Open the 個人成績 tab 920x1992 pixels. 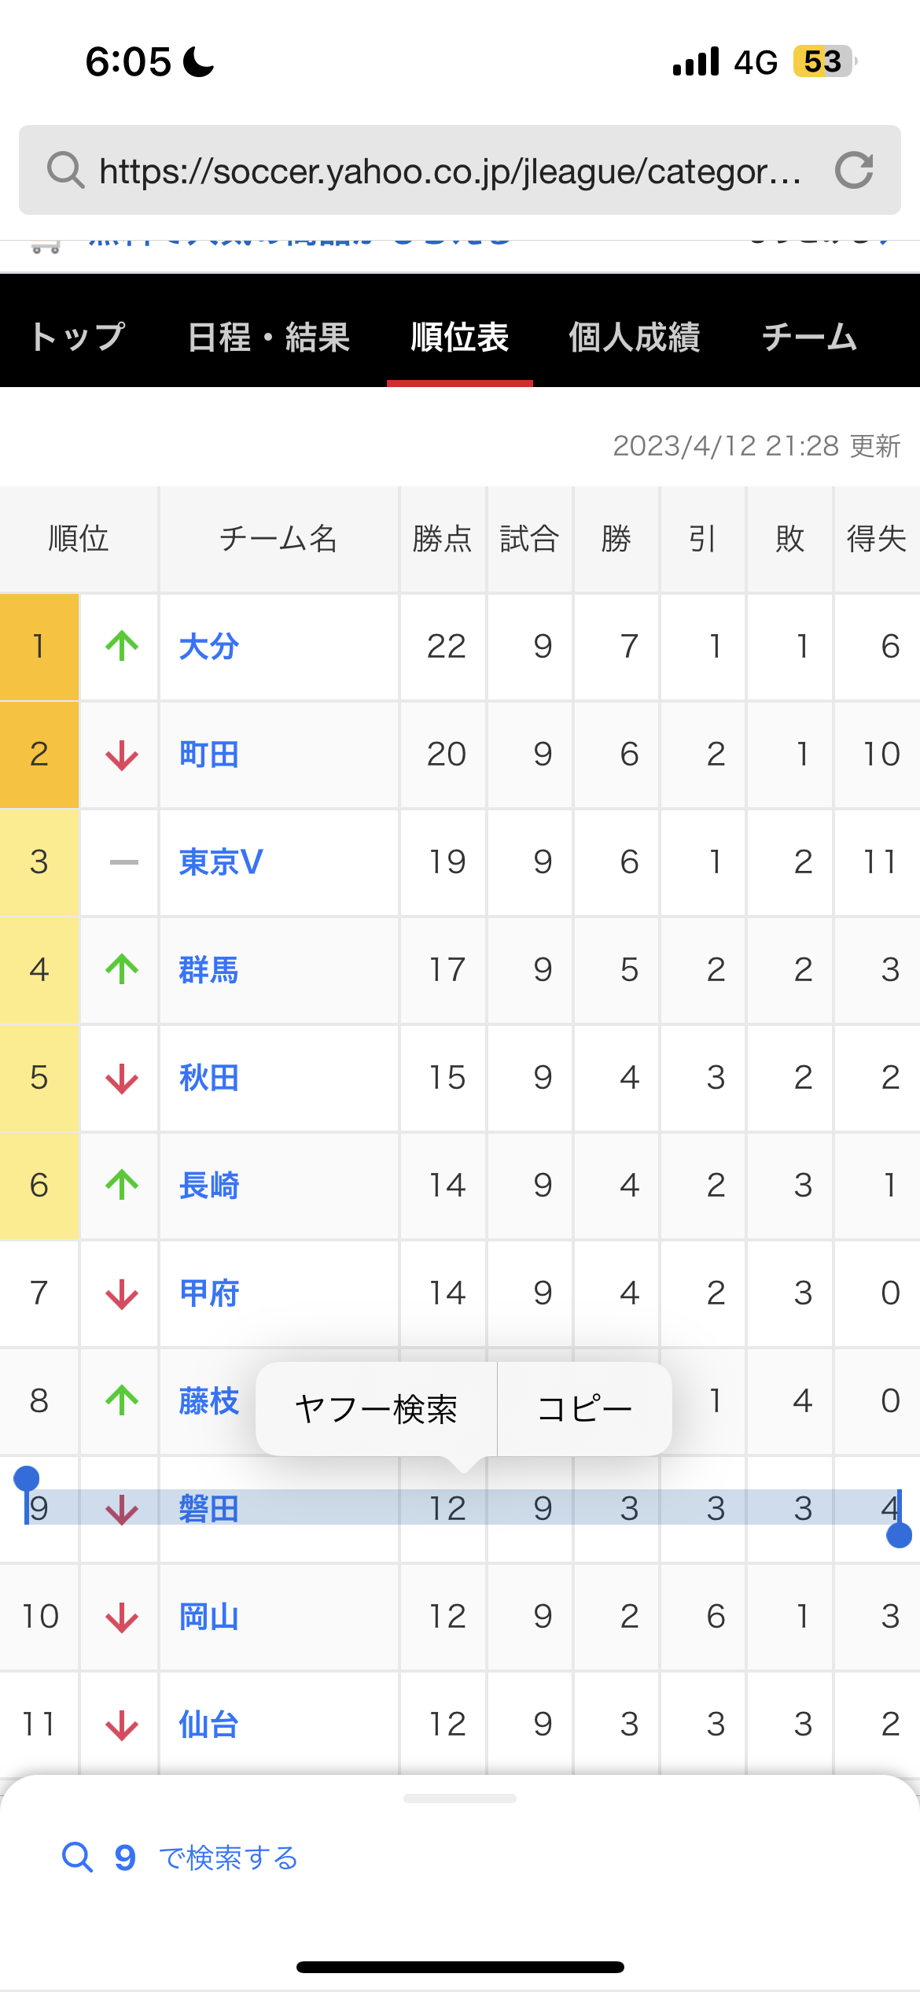pyautogui.click(x=634, y=337)
